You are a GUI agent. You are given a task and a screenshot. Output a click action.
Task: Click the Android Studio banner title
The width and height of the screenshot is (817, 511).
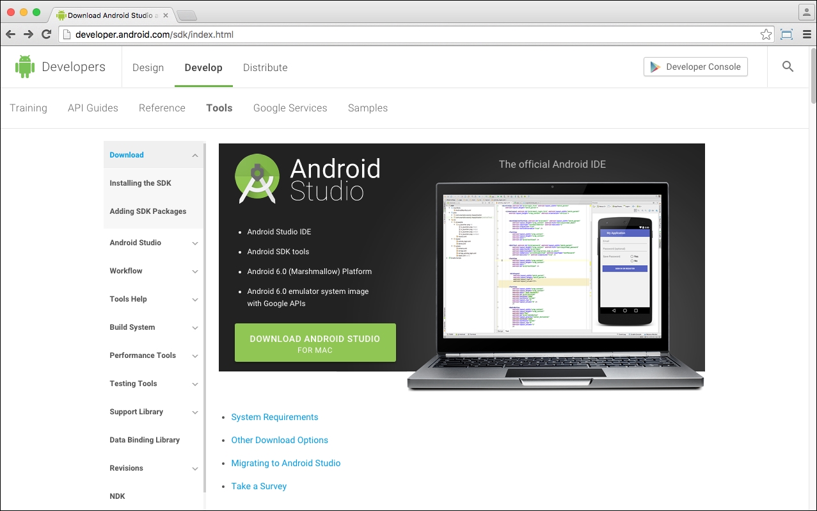(x=335, y=179)
